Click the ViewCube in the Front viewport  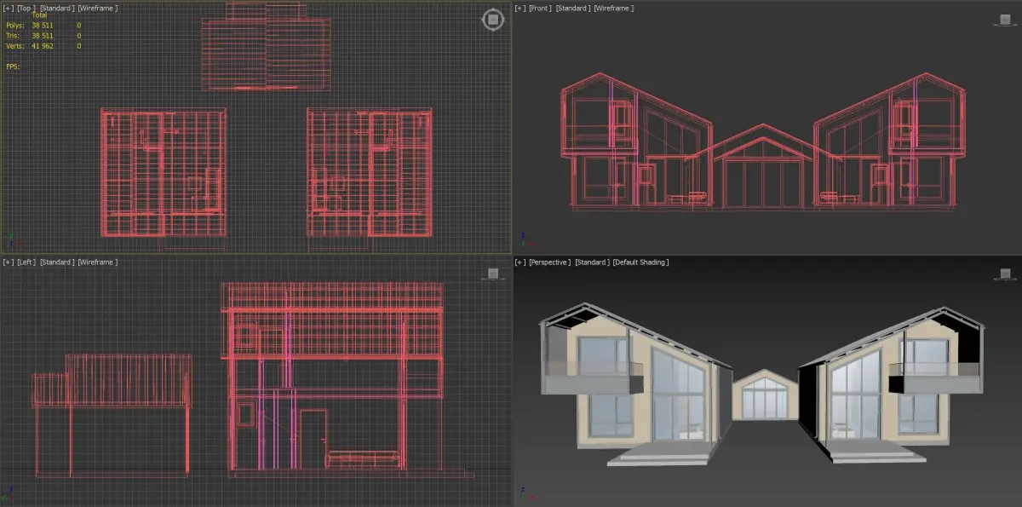pyautogui.click(x=1006, y=20)
